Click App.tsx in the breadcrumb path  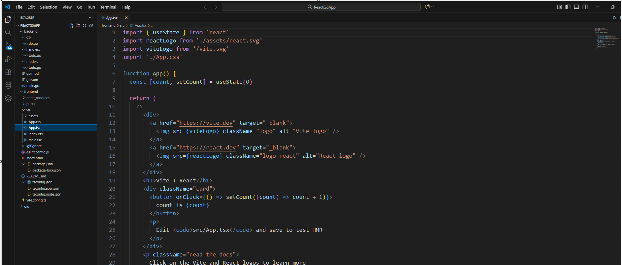click(x=141, y=25)
